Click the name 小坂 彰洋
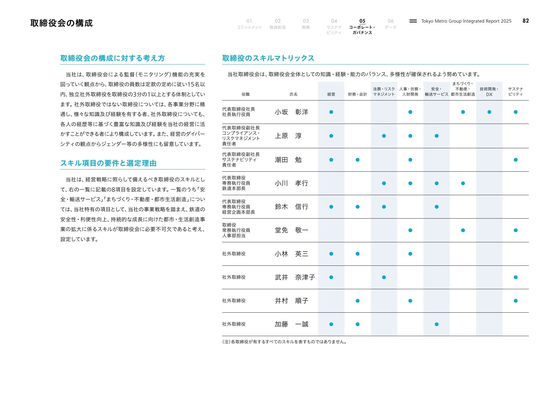 (x=292, y=112)
